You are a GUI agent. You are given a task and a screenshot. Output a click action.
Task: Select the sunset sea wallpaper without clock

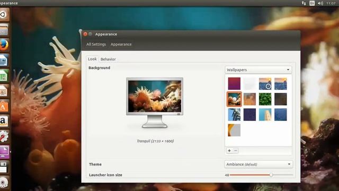(281, 84)
